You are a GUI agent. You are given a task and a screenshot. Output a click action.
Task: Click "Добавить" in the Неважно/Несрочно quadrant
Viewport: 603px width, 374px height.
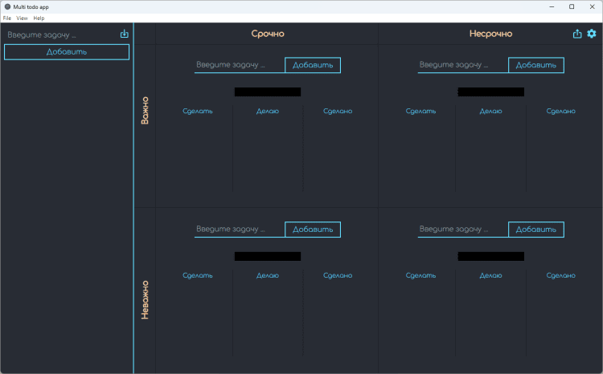click(536, 230)
